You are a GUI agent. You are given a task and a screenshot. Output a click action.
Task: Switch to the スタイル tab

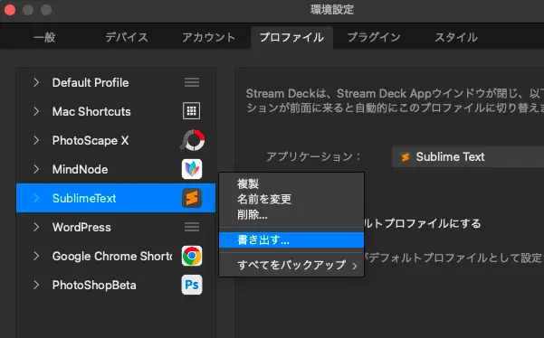pos(456,37)
